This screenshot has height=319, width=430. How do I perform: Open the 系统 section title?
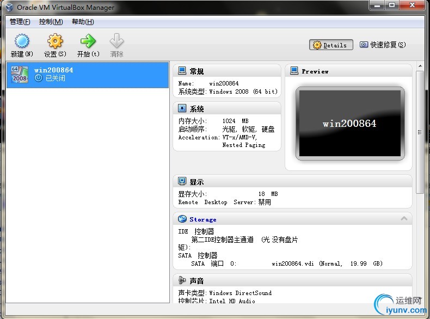click(x=196, y=109)
